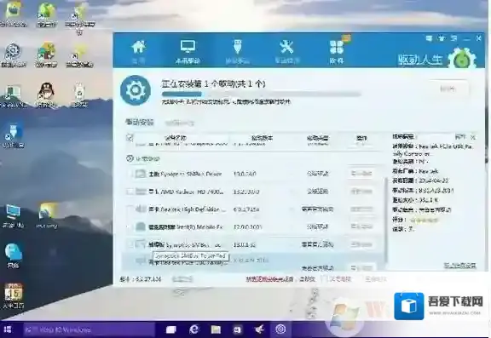Click the mainboard device icon in the SMBus Driver row
This screenshot has width=491, height=338.
click(x=141, y=174)
